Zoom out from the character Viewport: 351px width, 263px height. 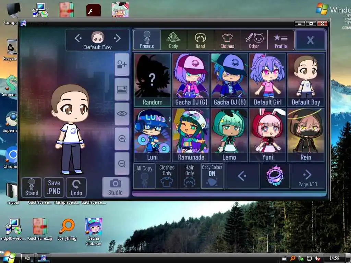click(122, 163)
